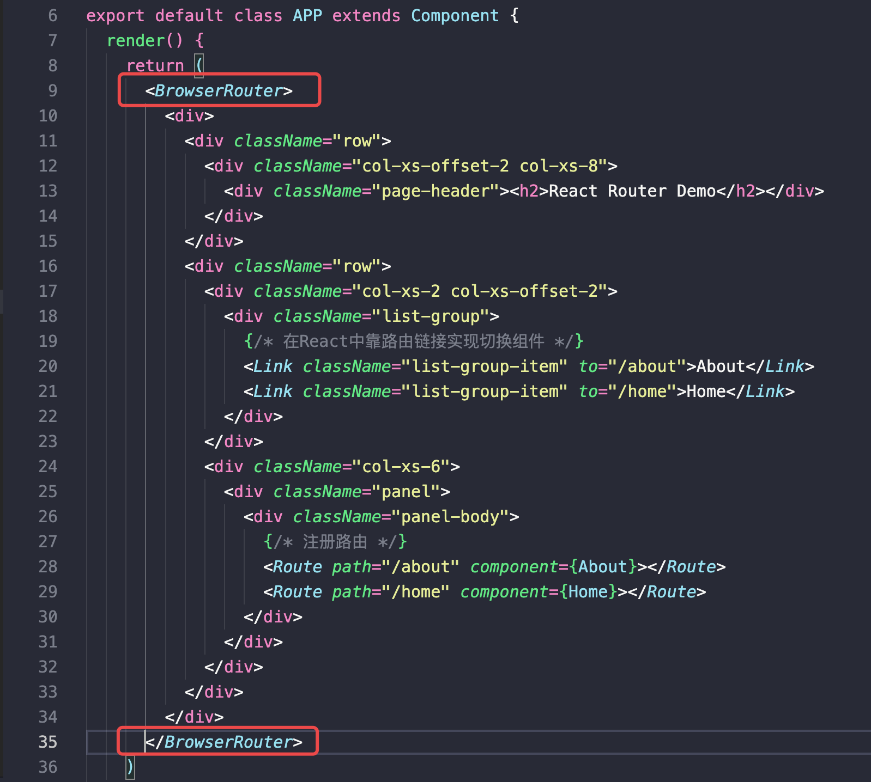Click line number 35 in the gutter

[48, 742]
